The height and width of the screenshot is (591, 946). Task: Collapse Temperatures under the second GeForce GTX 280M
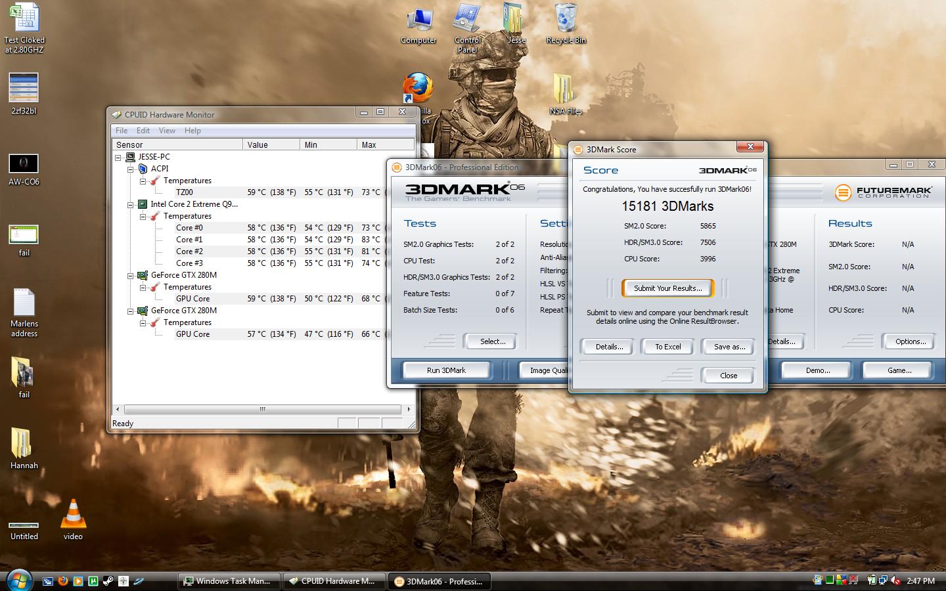click(x=143, y=322)
